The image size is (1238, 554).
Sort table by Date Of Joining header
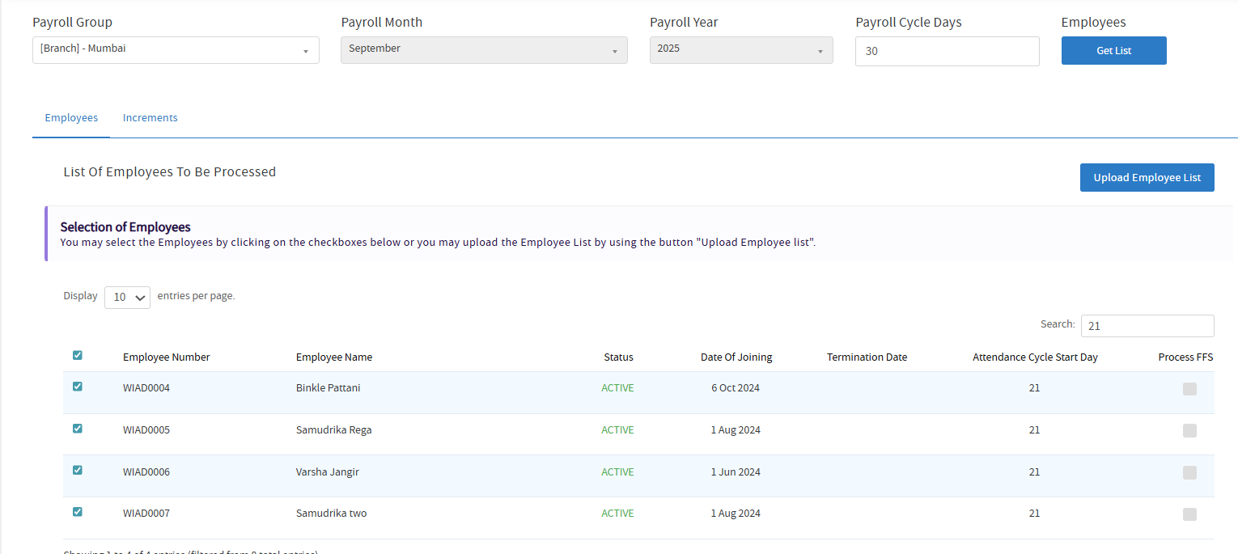click(736, 357)
